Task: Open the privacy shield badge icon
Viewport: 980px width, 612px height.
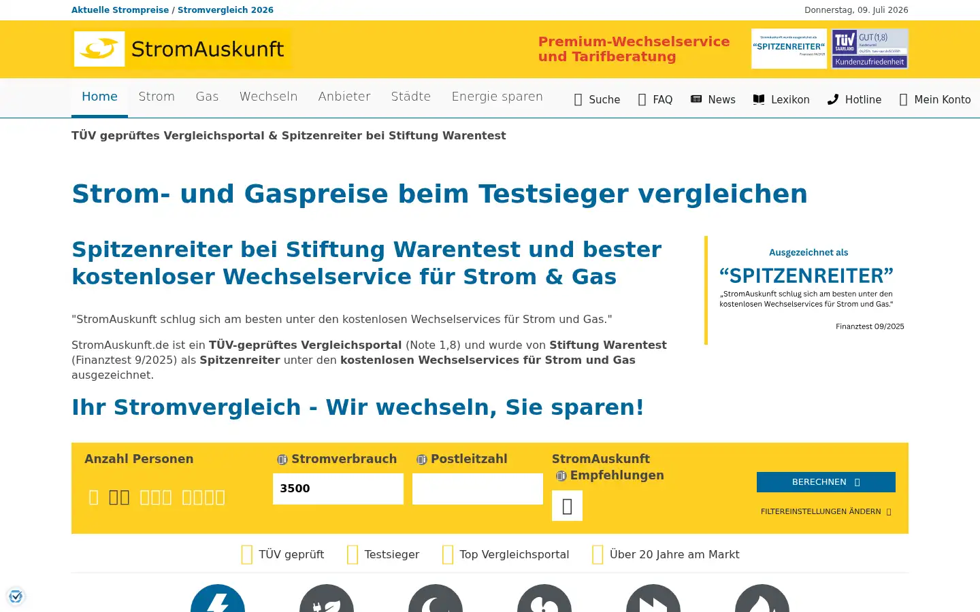Action: [16, 596]
